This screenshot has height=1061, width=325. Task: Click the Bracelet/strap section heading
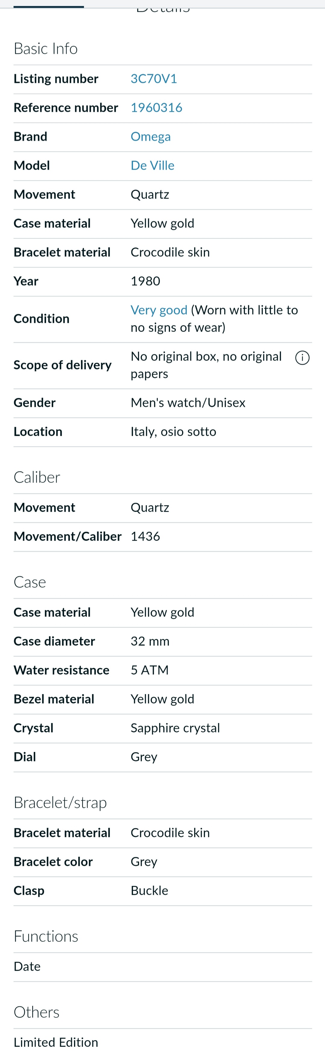(x=60, y=802)
